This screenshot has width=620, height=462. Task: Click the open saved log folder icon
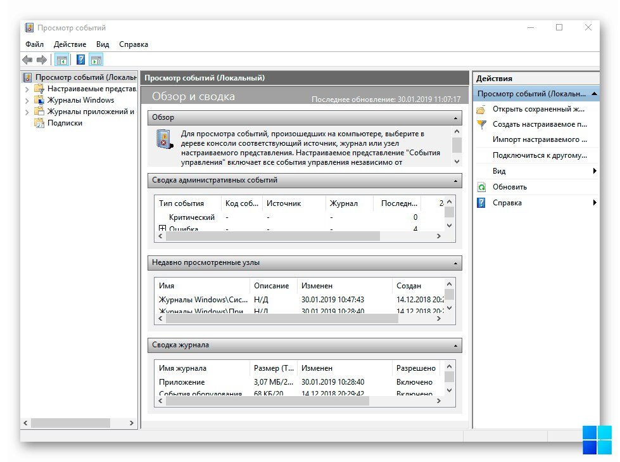pos(481,109)
